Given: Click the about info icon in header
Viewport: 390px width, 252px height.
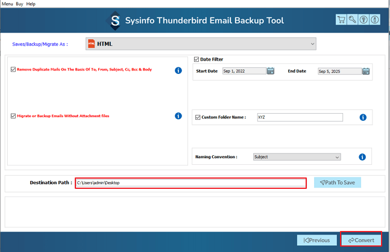Looking at the screenshot, I should [374, 20].
